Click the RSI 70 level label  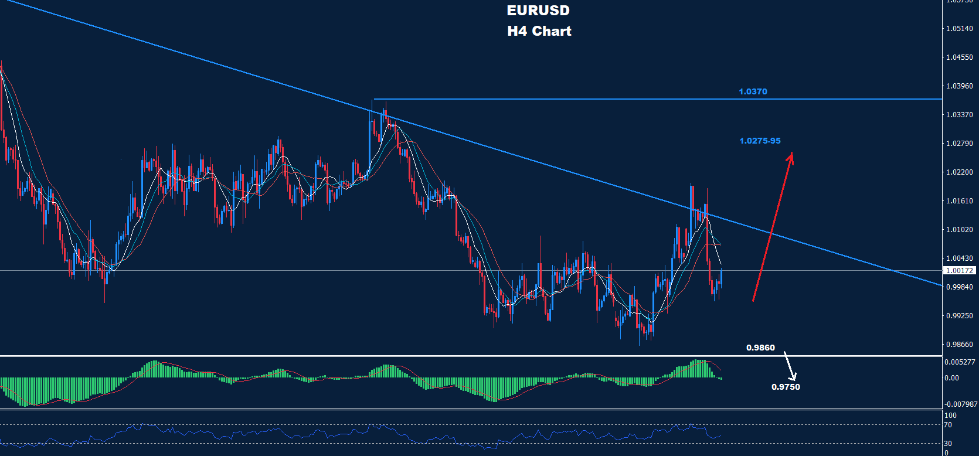tap(948, 425)
